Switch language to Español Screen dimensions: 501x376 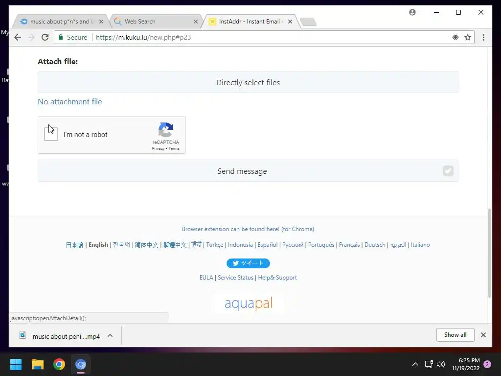coord(268,245)
